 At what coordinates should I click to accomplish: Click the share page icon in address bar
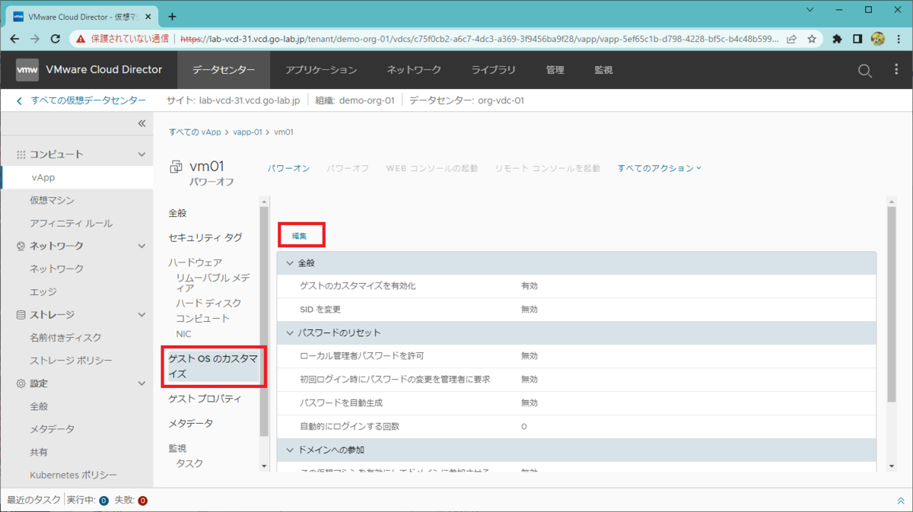coord(792,39)
